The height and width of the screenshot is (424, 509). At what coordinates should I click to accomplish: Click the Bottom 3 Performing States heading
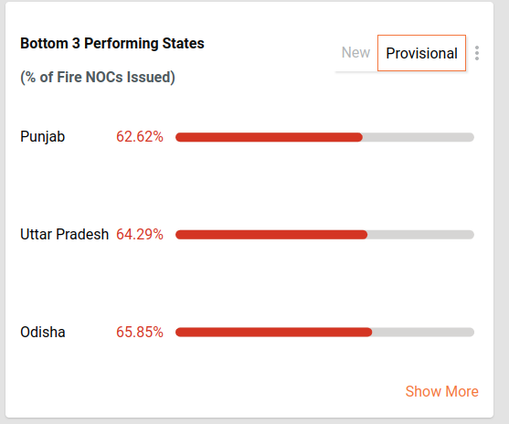pyautogui.click(x=112, y=43)
